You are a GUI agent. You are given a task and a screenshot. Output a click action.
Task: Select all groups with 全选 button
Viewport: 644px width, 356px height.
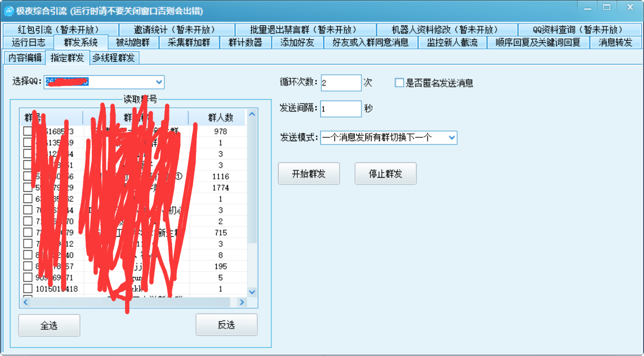pyautogui.click(x=50, y=325)
